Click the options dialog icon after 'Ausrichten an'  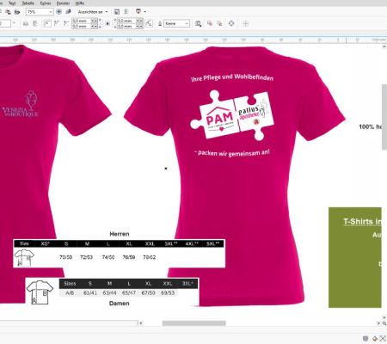pyautogui.click(x=117, y=12)
